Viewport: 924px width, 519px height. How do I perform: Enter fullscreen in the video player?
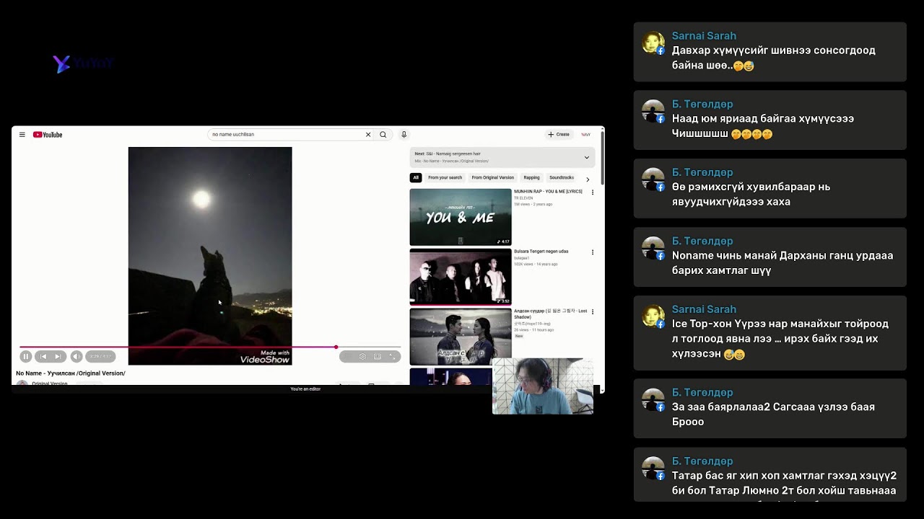click(393, 356)
